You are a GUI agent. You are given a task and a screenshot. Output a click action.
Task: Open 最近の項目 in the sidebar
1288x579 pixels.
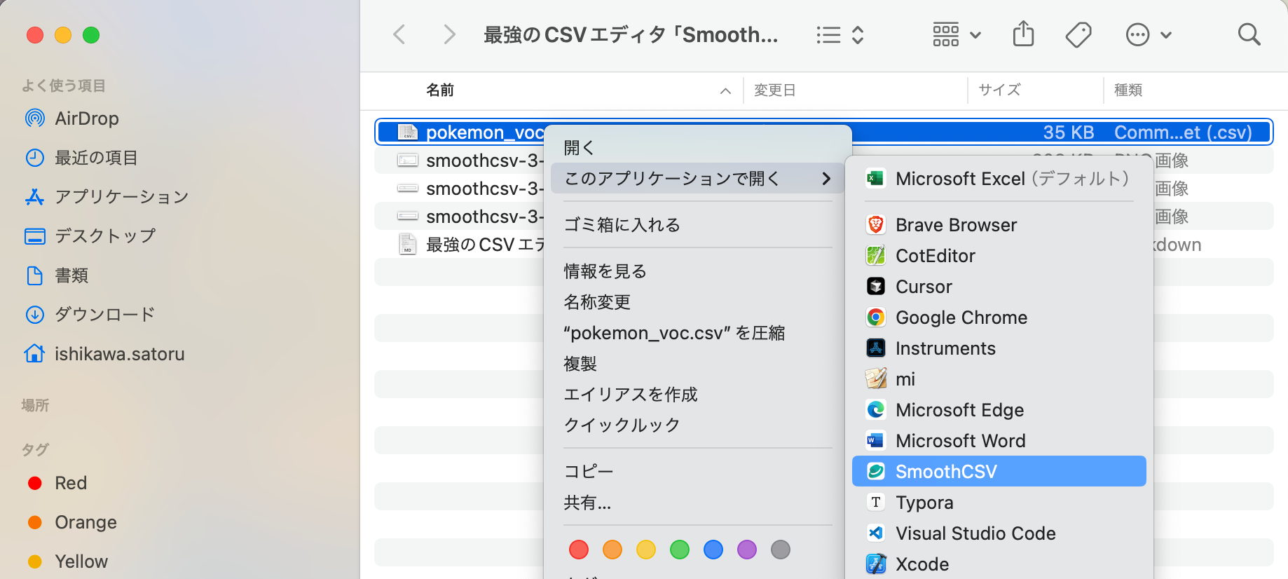(81, 158)
